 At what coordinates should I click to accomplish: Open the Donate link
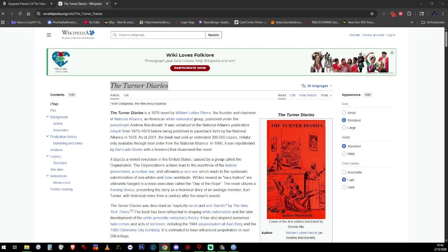(355, 35)
